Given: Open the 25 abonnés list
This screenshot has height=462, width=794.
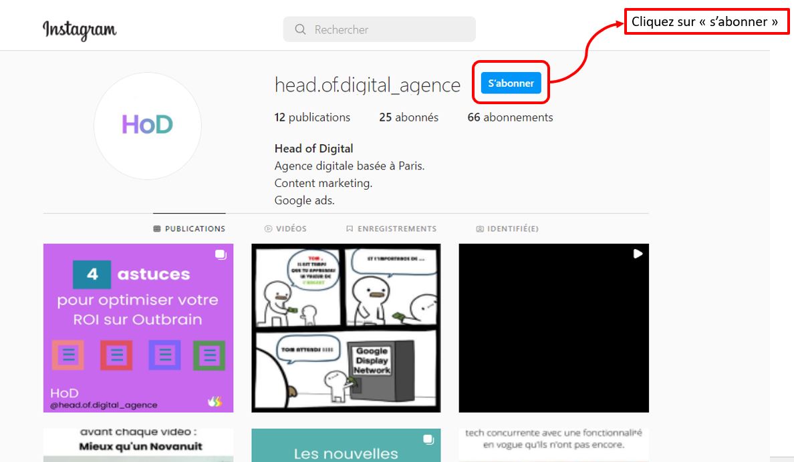Looking at the screenshot, I should pos(408,118).
